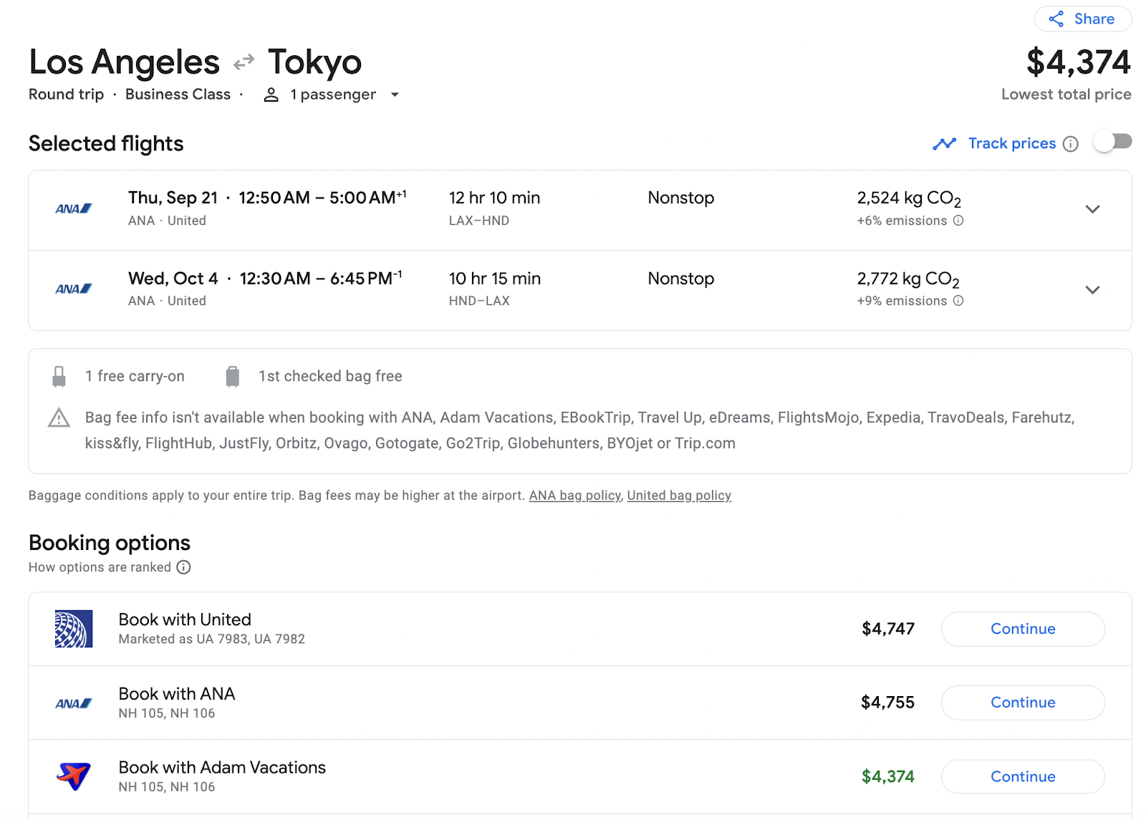Image resolution: width=1146 pixels, height=820 pixels.
Task: Click the Track prices label
Action: (x=1012, y=143)
